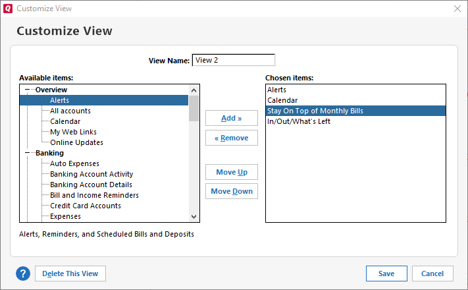This screenshot has height=290, width=468.
Task: Select All accounts in Available items
Action: click(x=70, y=111)
